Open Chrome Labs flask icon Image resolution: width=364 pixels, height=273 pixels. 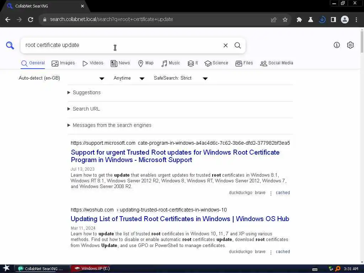pyautogui.click(x=311, y=20)
